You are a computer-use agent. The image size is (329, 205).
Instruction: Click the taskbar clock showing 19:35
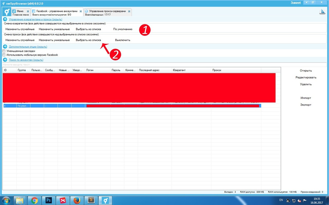[x=317, y=200]
